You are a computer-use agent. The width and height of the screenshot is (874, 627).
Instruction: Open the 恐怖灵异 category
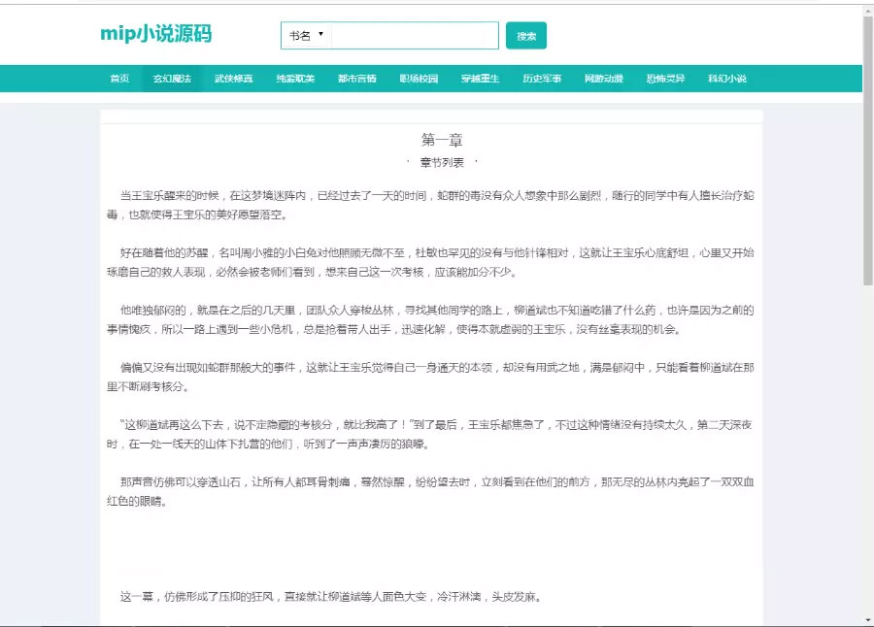coord(665,79)
